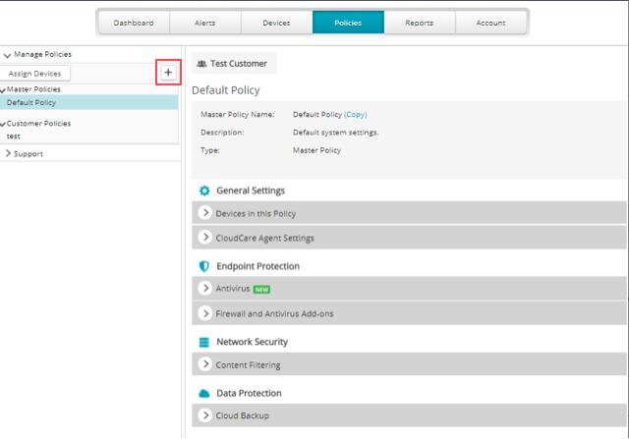The image size is (629, 439).
Task: Click the Endpoint Protection shield icon
Action: (x=204, y=265)
